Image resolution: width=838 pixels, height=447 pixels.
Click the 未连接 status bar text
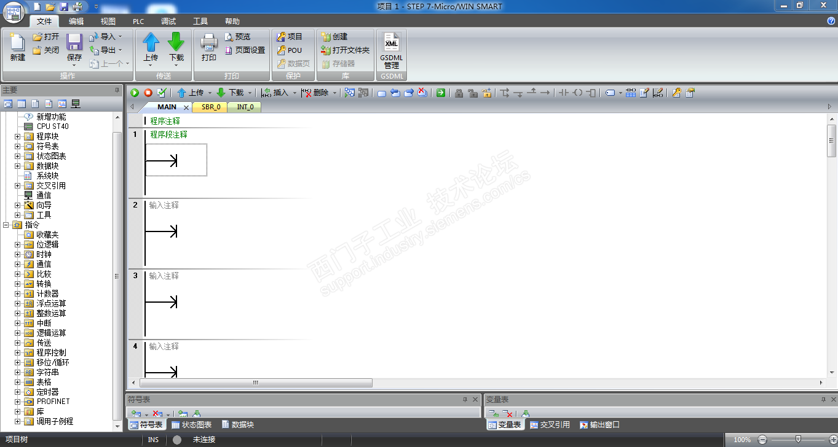click(204, 440)
